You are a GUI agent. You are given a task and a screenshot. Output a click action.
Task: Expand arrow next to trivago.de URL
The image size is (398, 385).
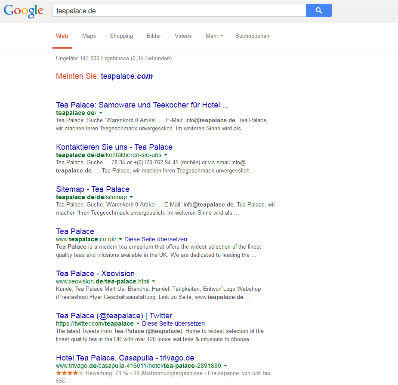[225, 366]
